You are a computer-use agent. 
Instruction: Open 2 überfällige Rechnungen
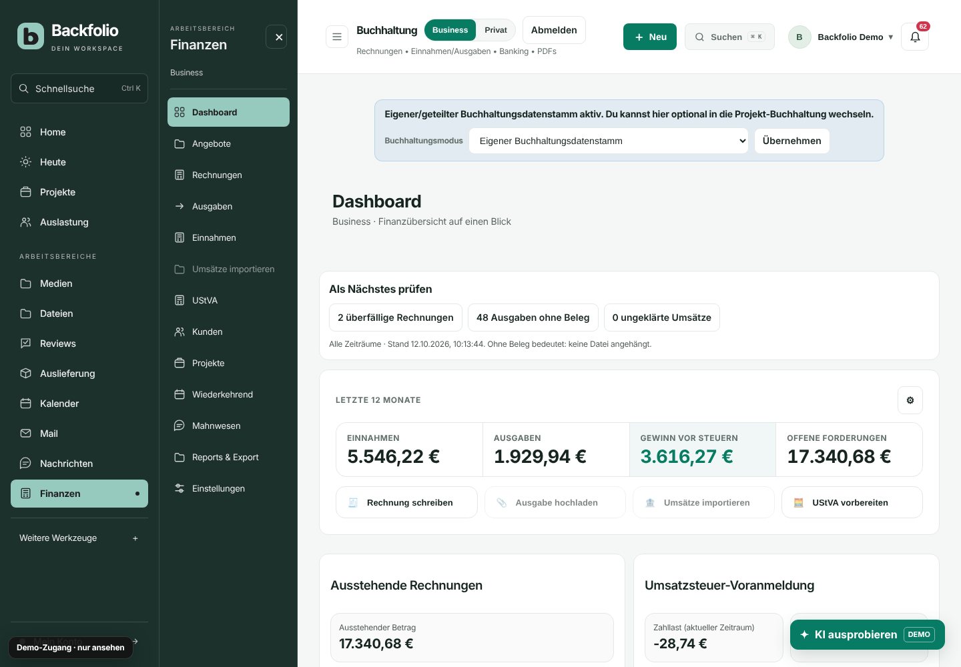396,317
